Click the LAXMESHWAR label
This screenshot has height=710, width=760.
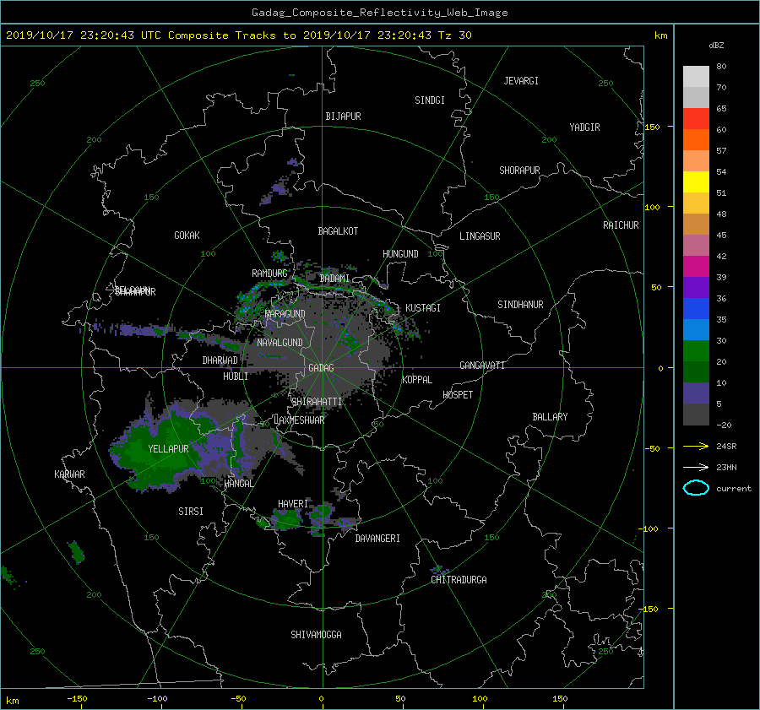299,420
